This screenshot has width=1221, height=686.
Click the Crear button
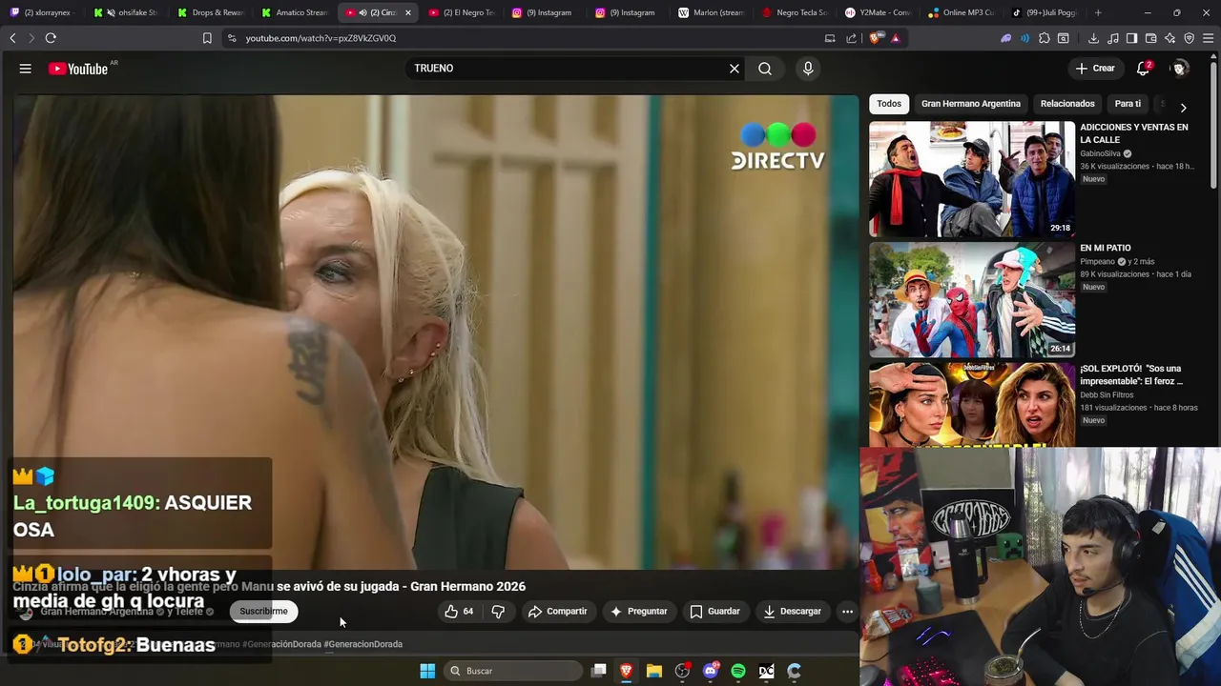tap(1095, 69)
